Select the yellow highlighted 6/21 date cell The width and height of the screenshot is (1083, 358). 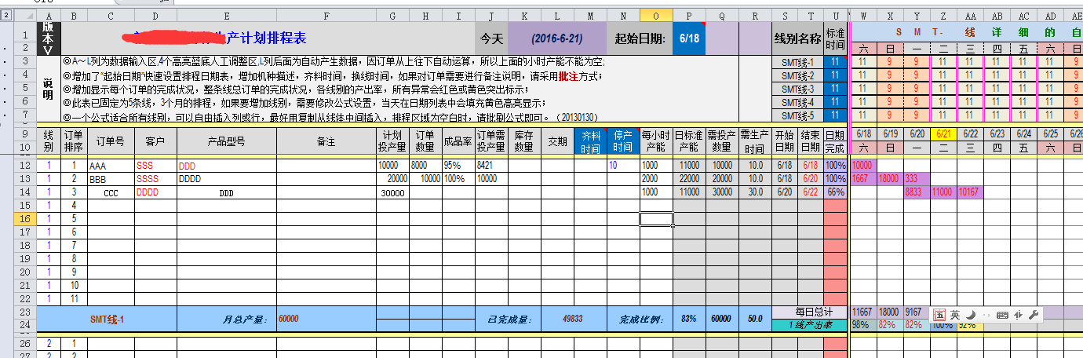pyautogui.click(x=943, y=133)
